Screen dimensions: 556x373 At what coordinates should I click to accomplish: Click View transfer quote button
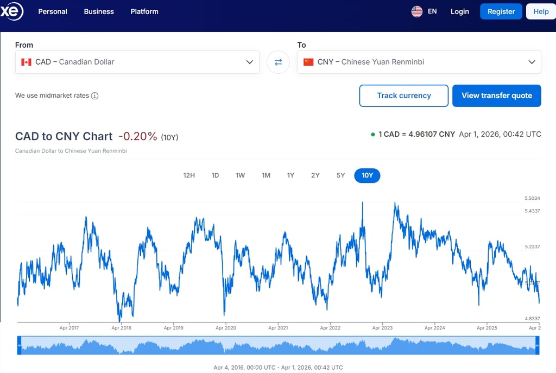point(496,96)
